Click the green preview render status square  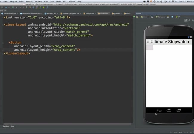134,17
